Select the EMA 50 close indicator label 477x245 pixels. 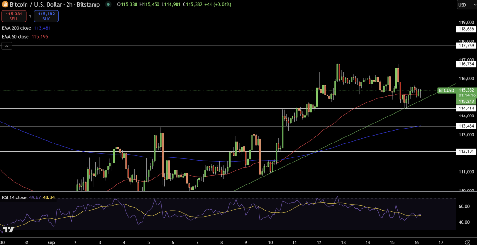click(16, 36)
